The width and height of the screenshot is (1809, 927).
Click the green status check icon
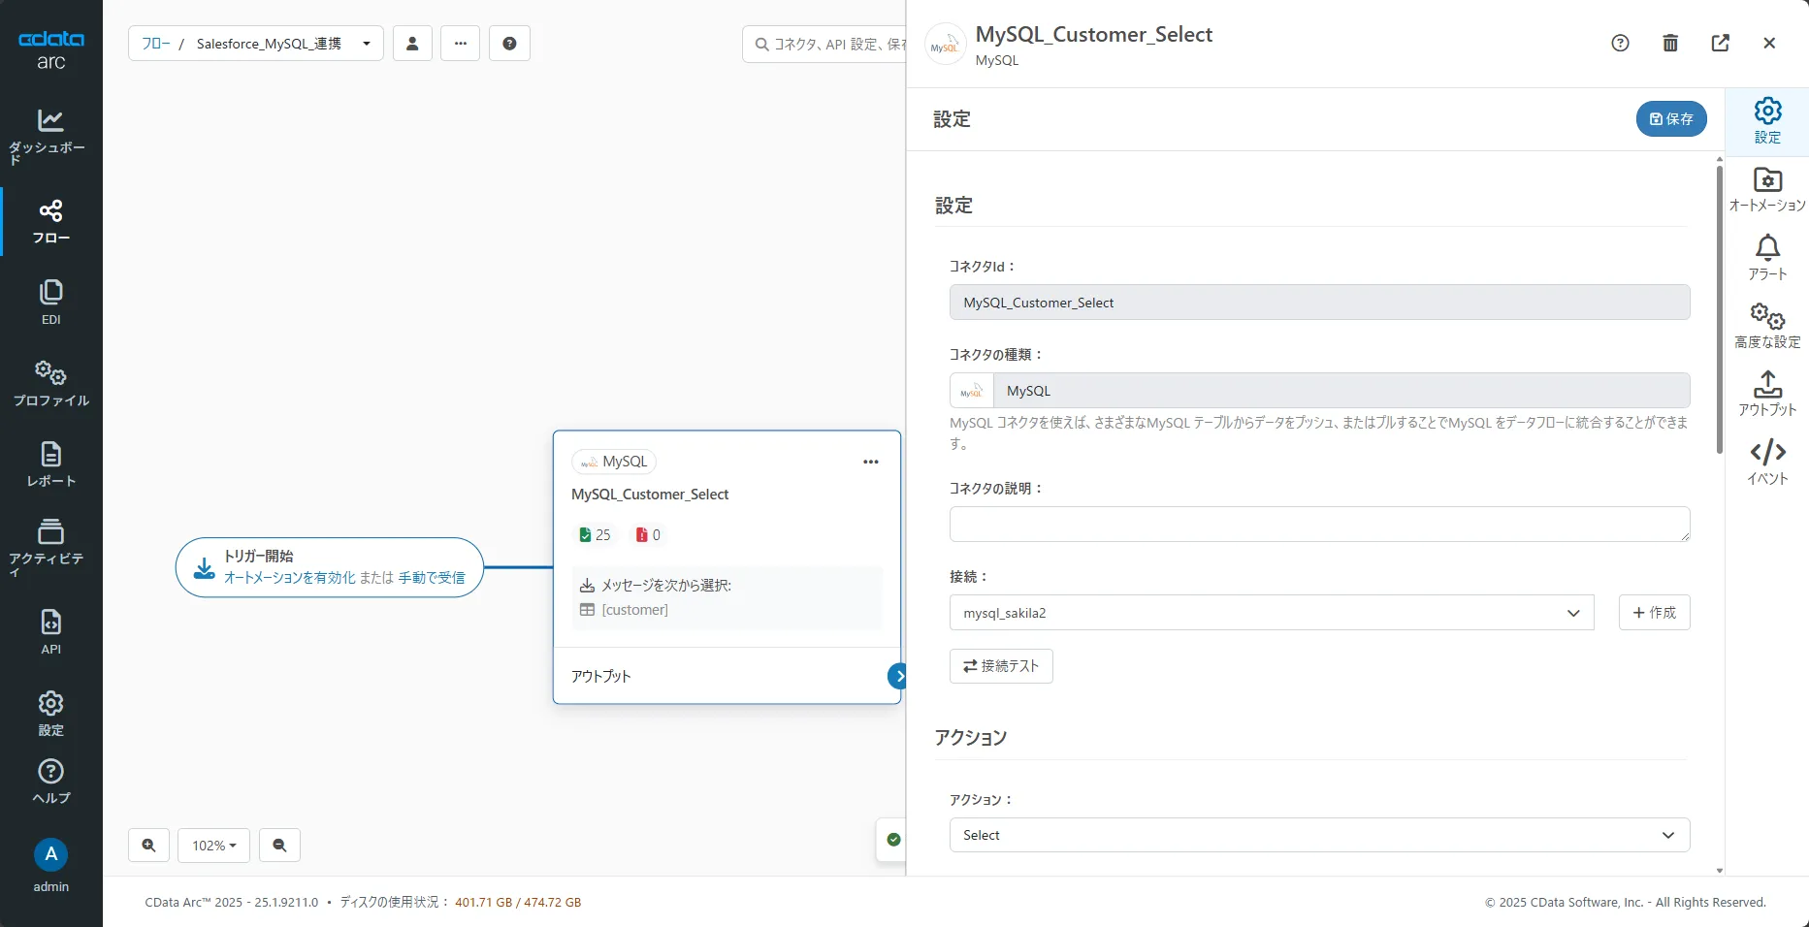(x=894, y=840)
